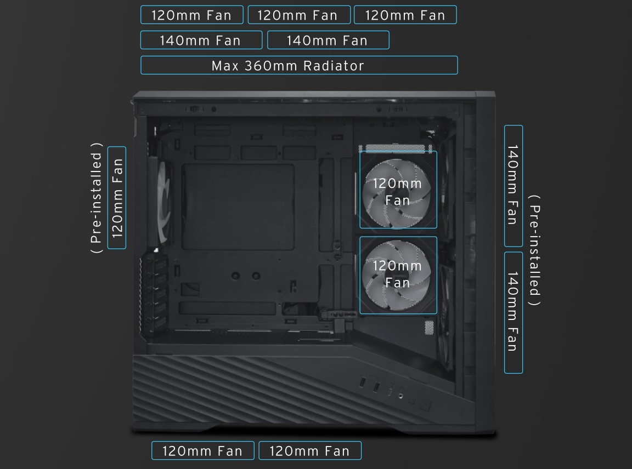Viewport: 632px width, 469px height.
Task: Click the rear pre-installed 120mm Fan label
Action: click(117, 198)
